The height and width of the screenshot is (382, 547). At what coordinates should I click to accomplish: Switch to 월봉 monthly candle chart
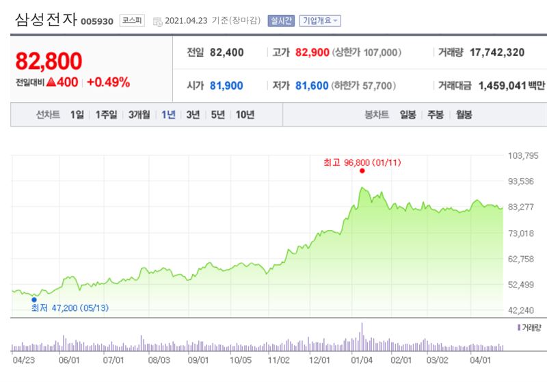point(464,115)
